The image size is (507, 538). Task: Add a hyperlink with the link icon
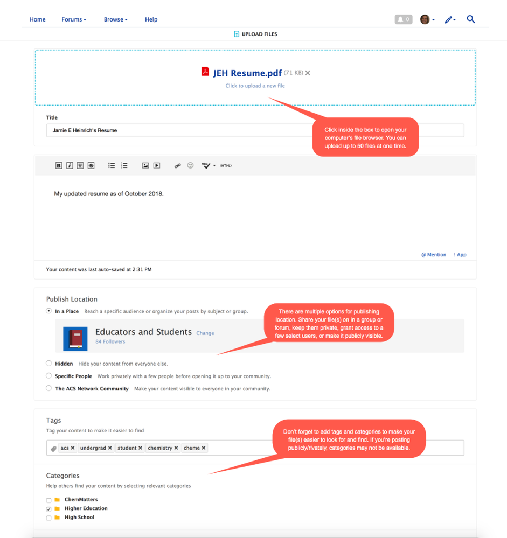coord(177,166)
